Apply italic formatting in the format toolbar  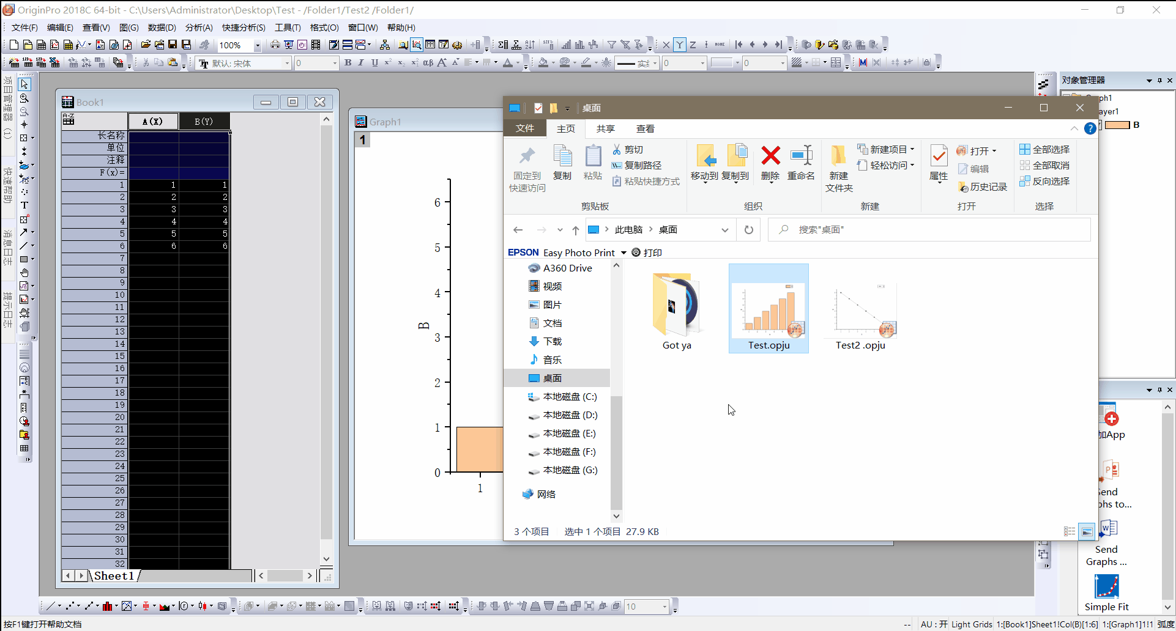pos(361,62)
